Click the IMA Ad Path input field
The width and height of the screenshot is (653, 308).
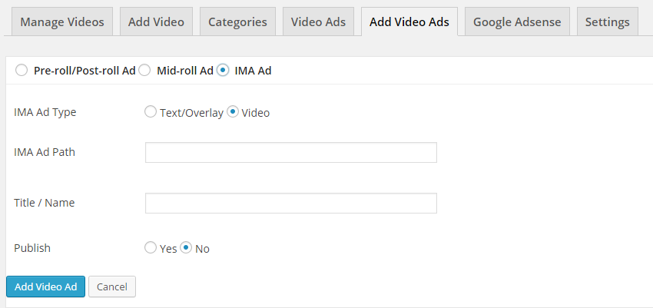(290, 152)
